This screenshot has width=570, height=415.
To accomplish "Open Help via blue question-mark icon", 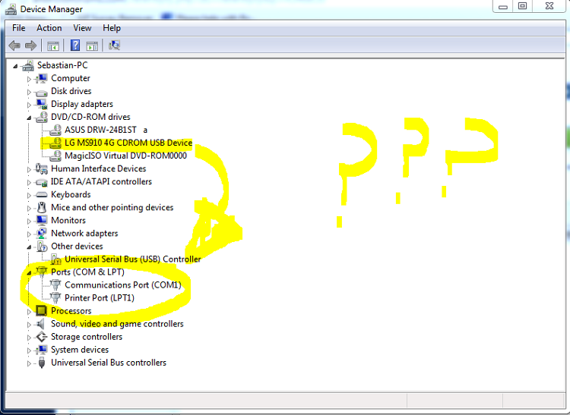I will [x=75, y=46].
